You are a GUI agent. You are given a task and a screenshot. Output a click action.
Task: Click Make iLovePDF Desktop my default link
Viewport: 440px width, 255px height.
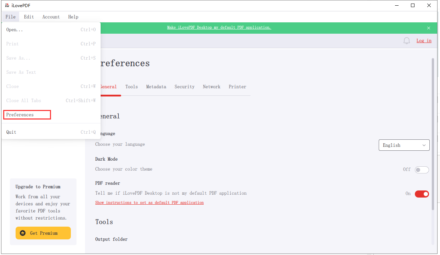click(219, 28)
